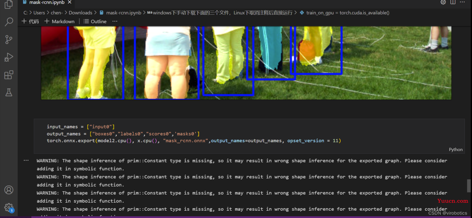This screenshot has height=218, width=472.
Task: Click the segmentation output image
Action: tap(246, 63)
